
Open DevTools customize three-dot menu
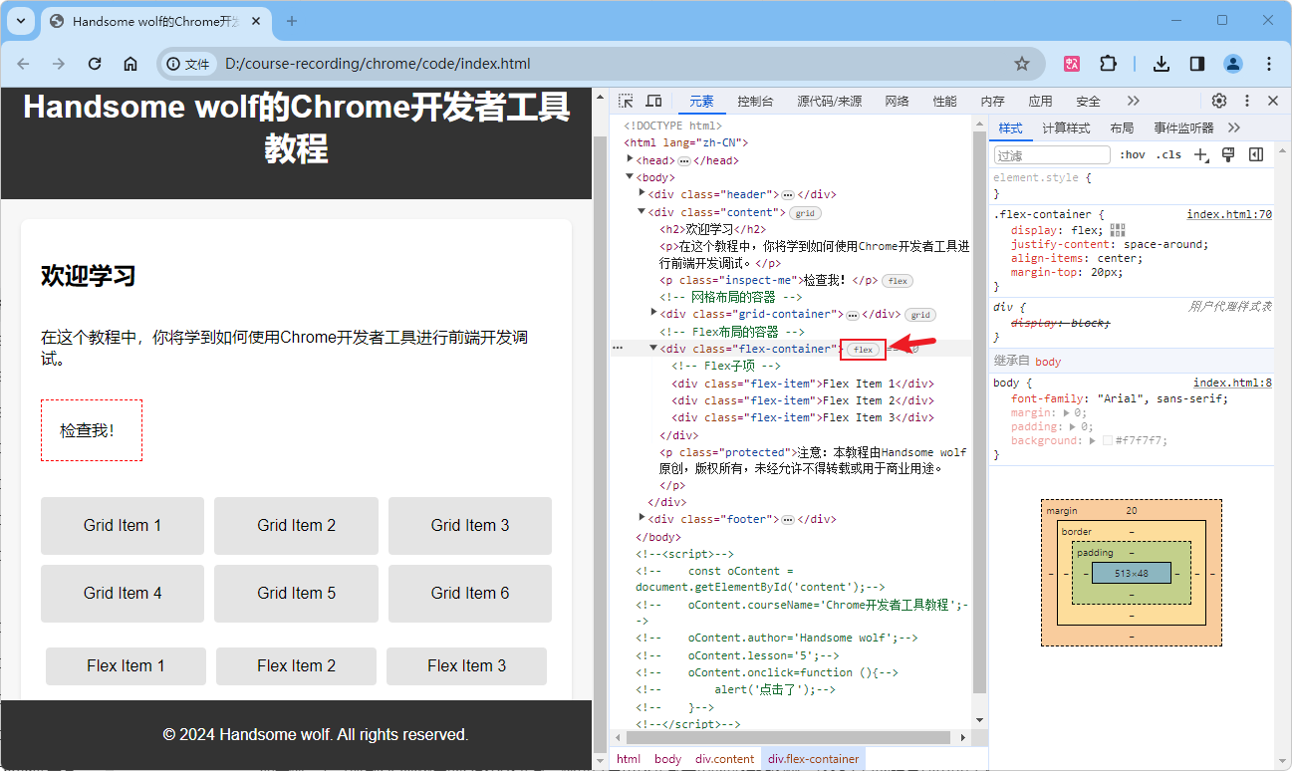1246,101
